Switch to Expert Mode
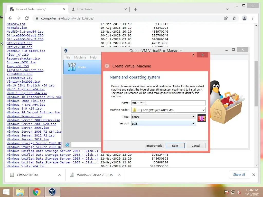Screen dimensions: 263x197 coord(154,146)
